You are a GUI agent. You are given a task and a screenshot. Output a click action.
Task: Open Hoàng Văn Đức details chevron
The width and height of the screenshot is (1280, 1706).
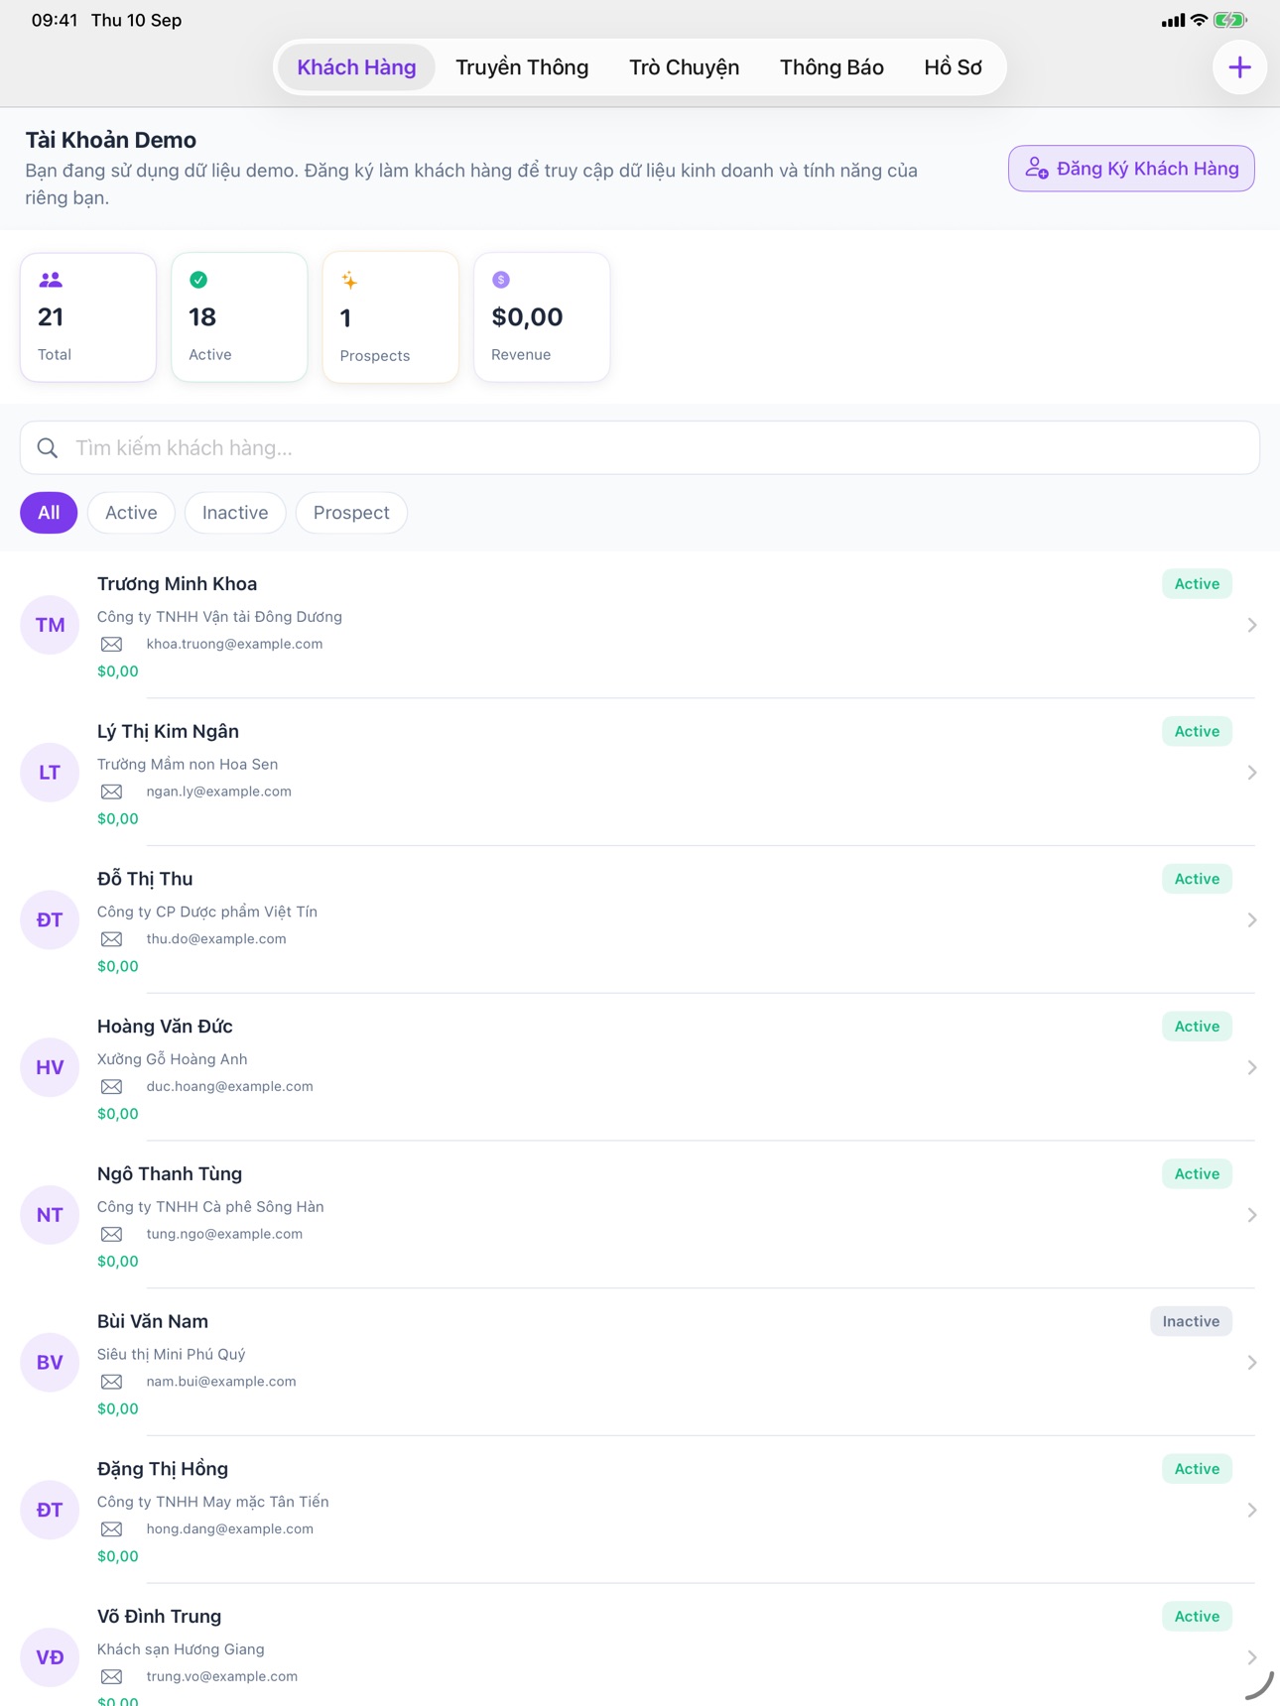(x=1252, y=1067)
